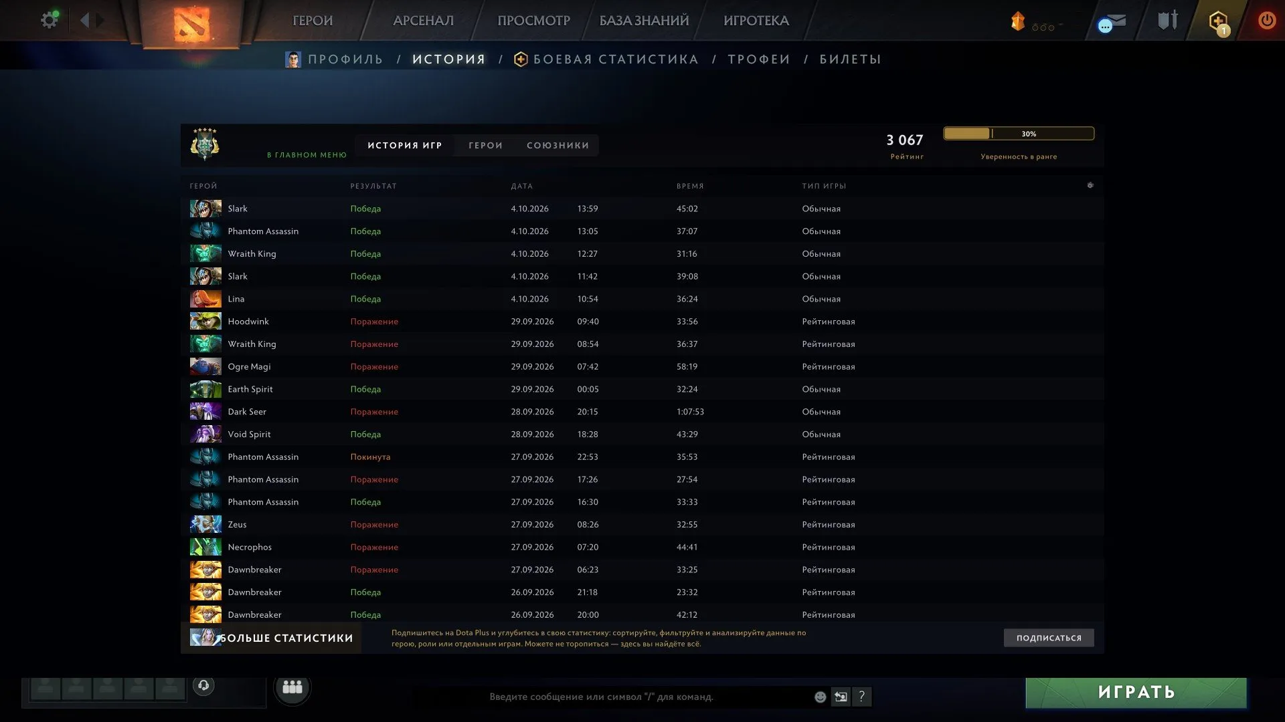Viewport: 1285px width, 722px height.
Task: Click the Dota 2 logo home button
Action: [x=191, y=24]
